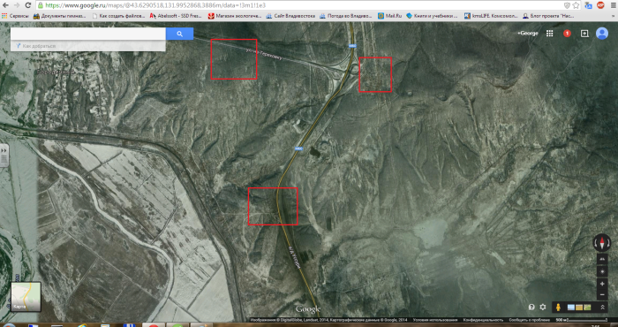Toggle the tilt view button
This screenshot has width=618, height=327.
point(602,259)
